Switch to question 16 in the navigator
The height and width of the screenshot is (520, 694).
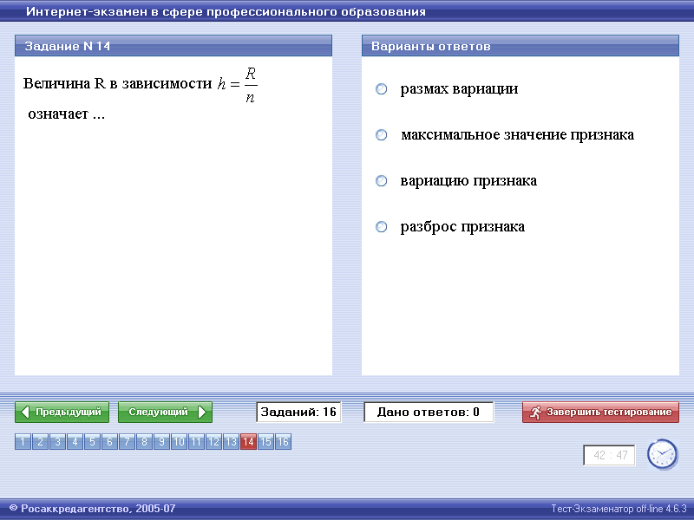click(283, 441)
